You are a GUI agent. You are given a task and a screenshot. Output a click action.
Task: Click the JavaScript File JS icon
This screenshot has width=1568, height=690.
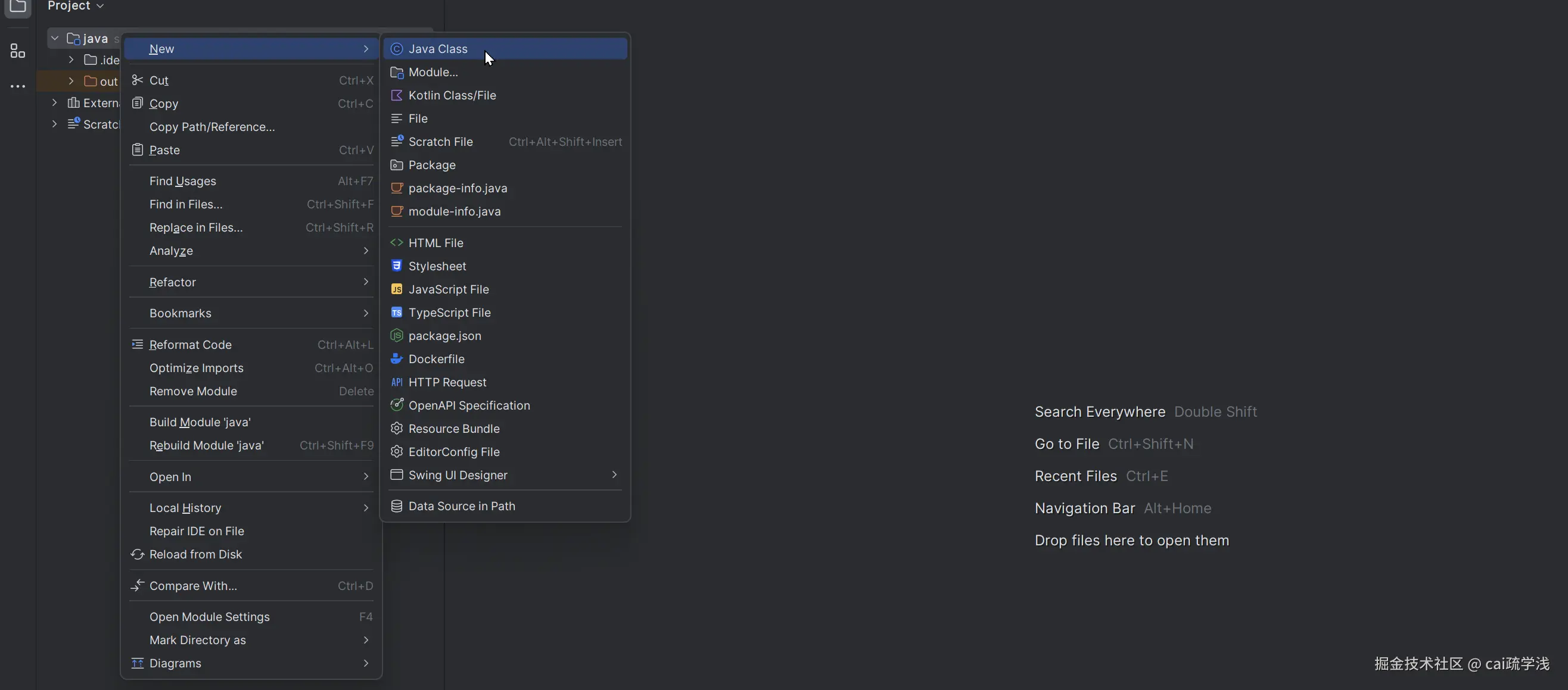(x=396, y=289)
